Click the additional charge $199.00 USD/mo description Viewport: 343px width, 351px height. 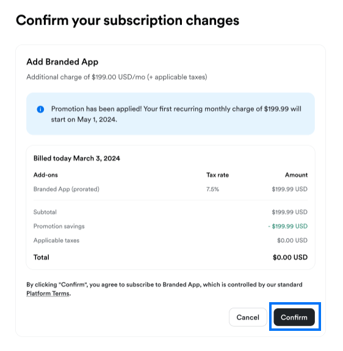pyautogui.click(x=117, y=77)
